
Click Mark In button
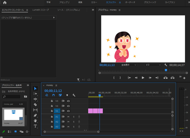(114, 78)
